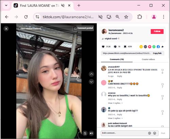Click the Follow button
Viewport: 170px width, 139px height.
point(157,32)
